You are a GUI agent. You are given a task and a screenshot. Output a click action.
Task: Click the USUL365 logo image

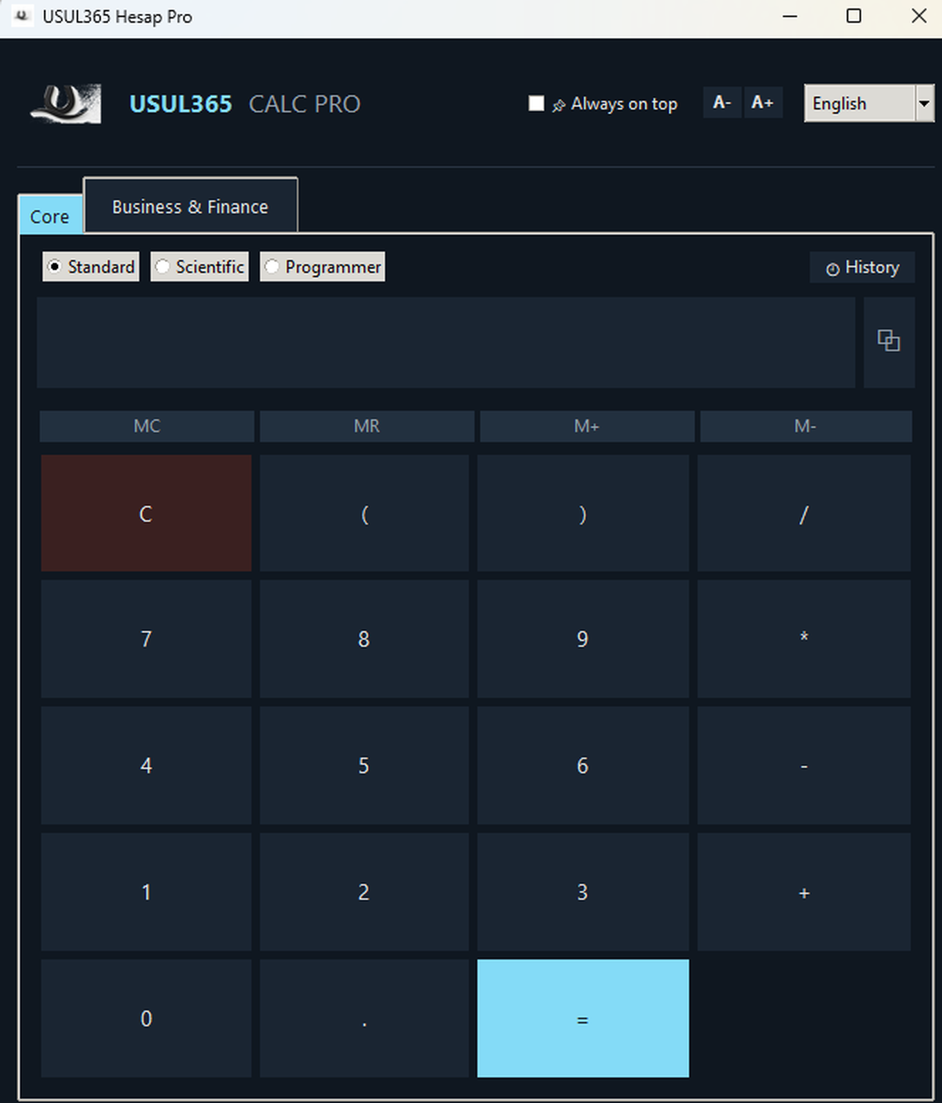tap(66, 104)
